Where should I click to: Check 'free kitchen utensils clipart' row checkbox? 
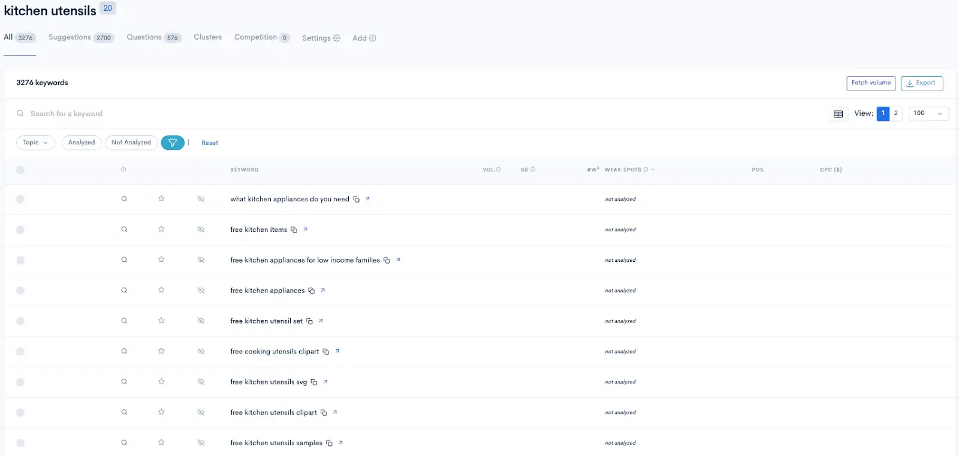click(x=20, y=413)
